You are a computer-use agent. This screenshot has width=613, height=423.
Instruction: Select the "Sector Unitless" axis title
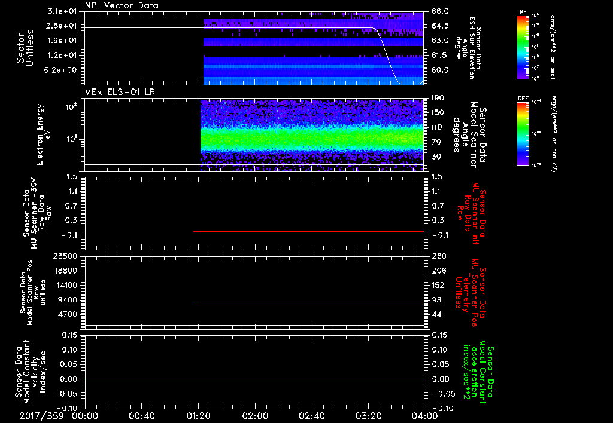coord(25,48)
